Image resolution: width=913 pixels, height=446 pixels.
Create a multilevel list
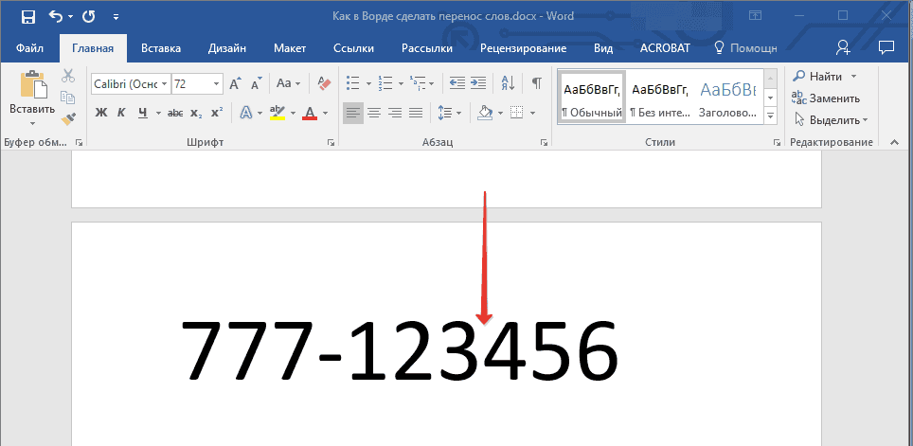pyautogui.click(x=417, y=83)
